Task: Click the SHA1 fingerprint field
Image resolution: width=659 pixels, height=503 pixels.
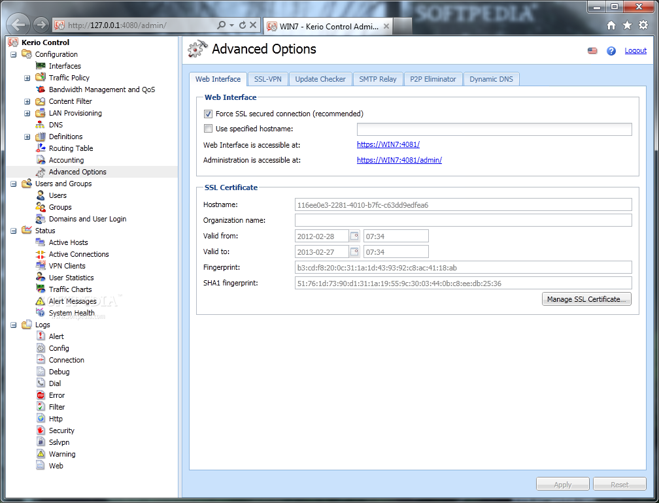Action: click(463, 283)
